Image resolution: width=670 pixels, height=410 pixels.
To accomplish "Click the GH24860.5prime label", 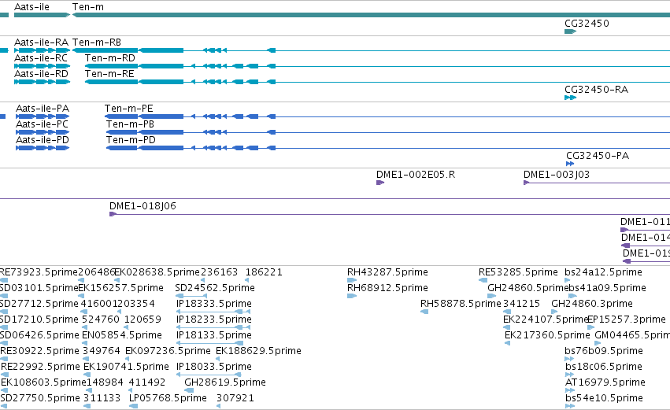I will point(528,288).
